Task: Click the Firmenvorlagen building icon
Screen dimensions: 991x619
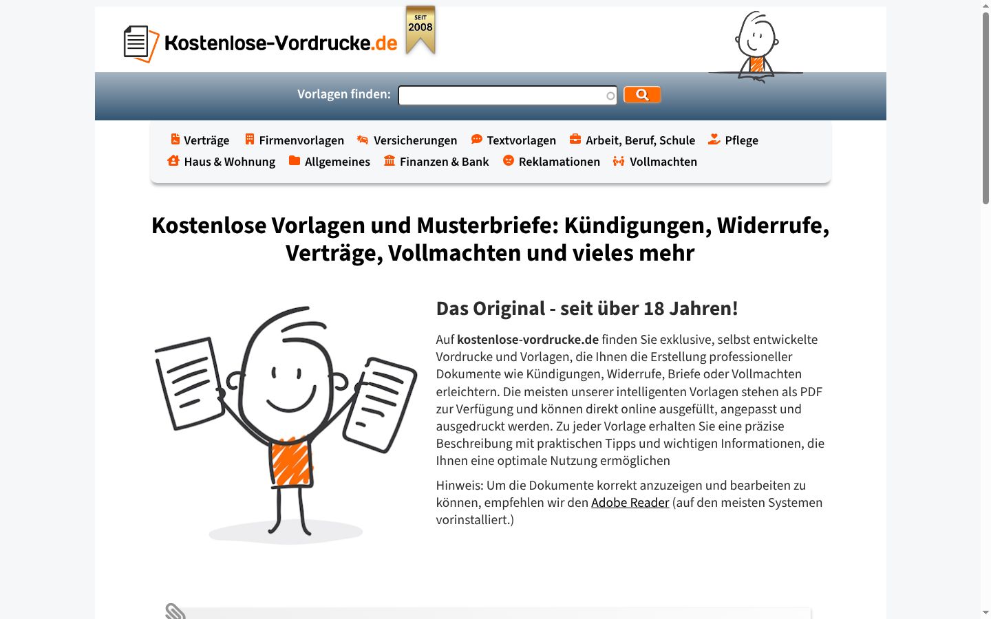Action: pos(250,139)
